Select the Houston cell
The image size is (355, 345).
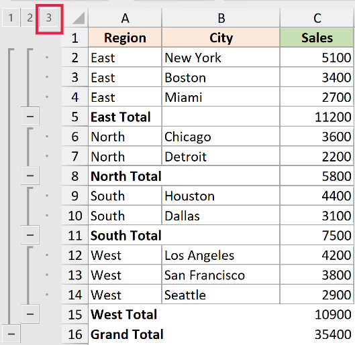[221, 196]
